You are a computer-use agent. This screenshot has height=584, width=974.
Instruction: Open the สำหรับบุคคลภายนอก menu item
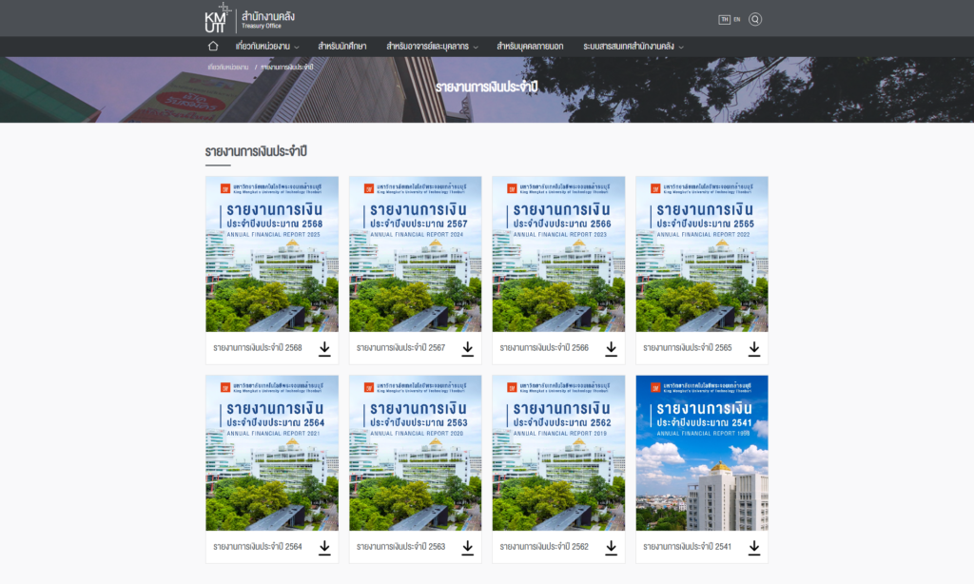(530, 46)
